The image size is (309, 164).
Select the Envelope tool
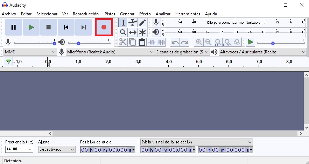click(x=133, y=23)
